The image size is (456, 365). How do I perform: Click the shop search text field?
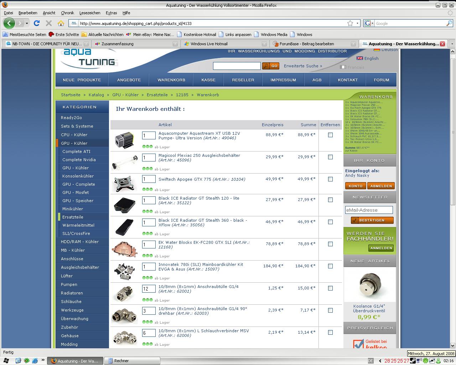click(x=237, y=66)
